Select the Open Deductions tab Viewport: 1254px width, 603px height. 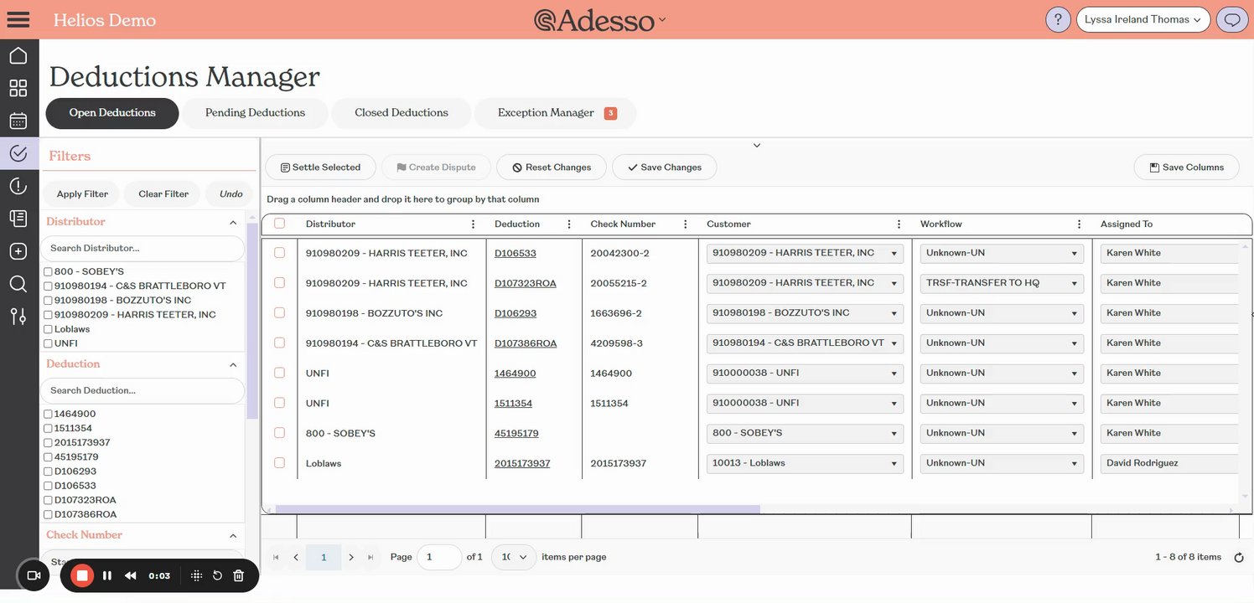[x=112, y=113]
